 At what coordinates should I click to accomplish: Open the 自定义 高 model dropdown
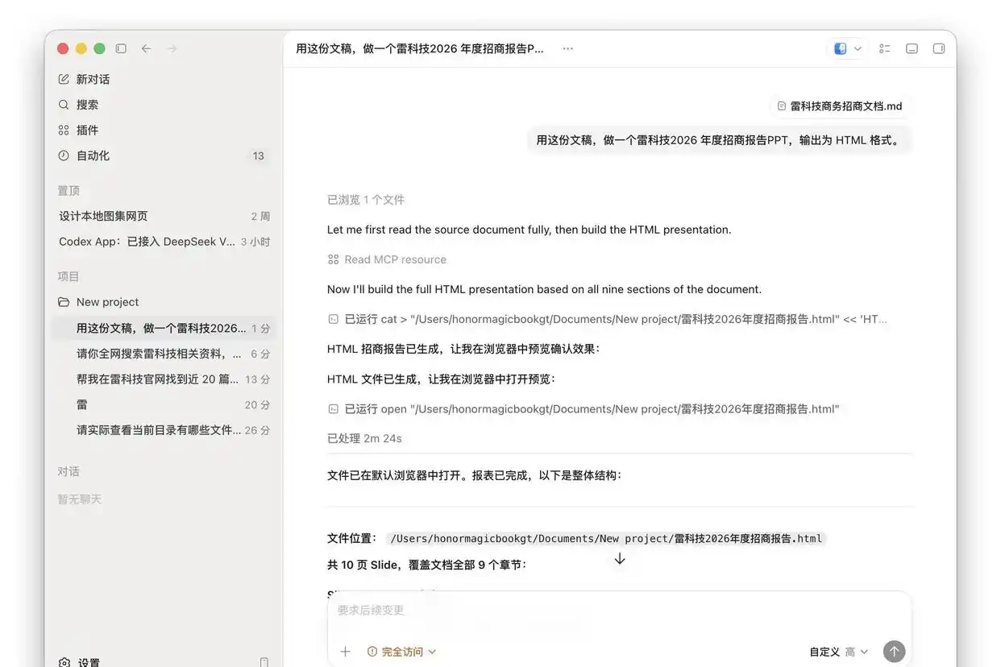(x=839, y=652)
